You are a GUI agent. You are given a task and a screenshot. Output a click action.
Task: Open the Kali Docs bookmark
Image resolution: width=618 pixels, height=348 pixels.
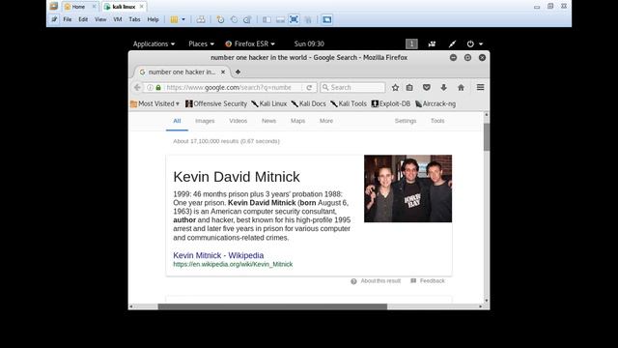[x=309, y=103]
